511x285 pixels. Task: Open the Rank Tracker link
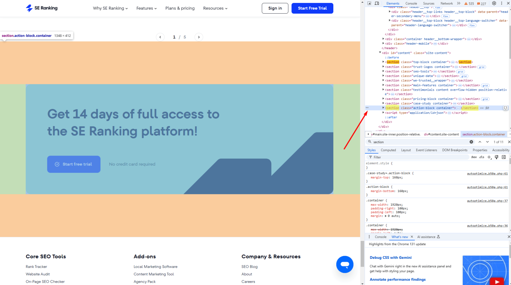tap(36, 266)
